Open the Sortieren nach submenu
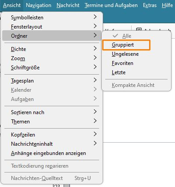 point(52,112)
